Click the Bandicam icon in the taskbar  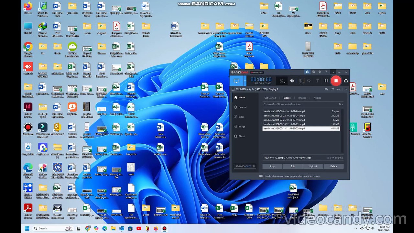coord(164,228)
